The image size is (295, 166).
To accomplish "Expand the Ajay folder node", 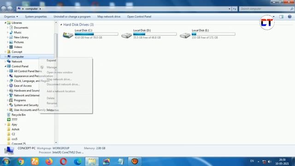I will [5, 125].
